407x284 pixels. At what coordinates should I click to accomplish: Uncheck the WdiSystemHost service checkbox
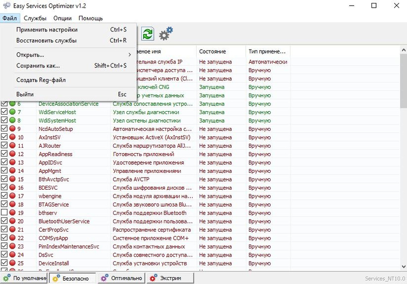click(4, 120)
